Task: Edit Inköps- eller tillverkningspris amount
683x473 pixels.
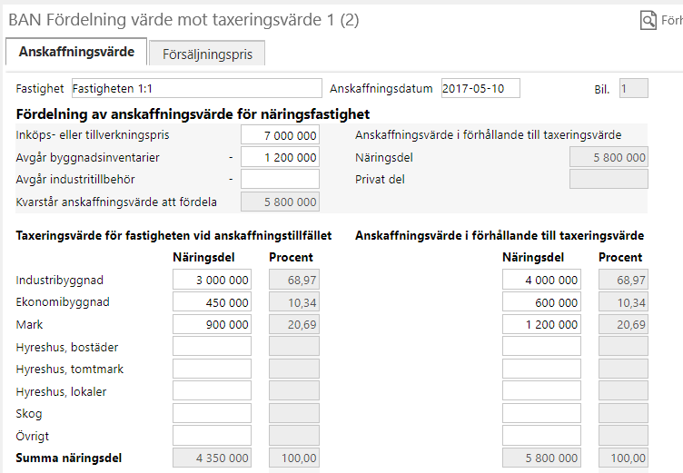Action: click(x=280, y=135)
